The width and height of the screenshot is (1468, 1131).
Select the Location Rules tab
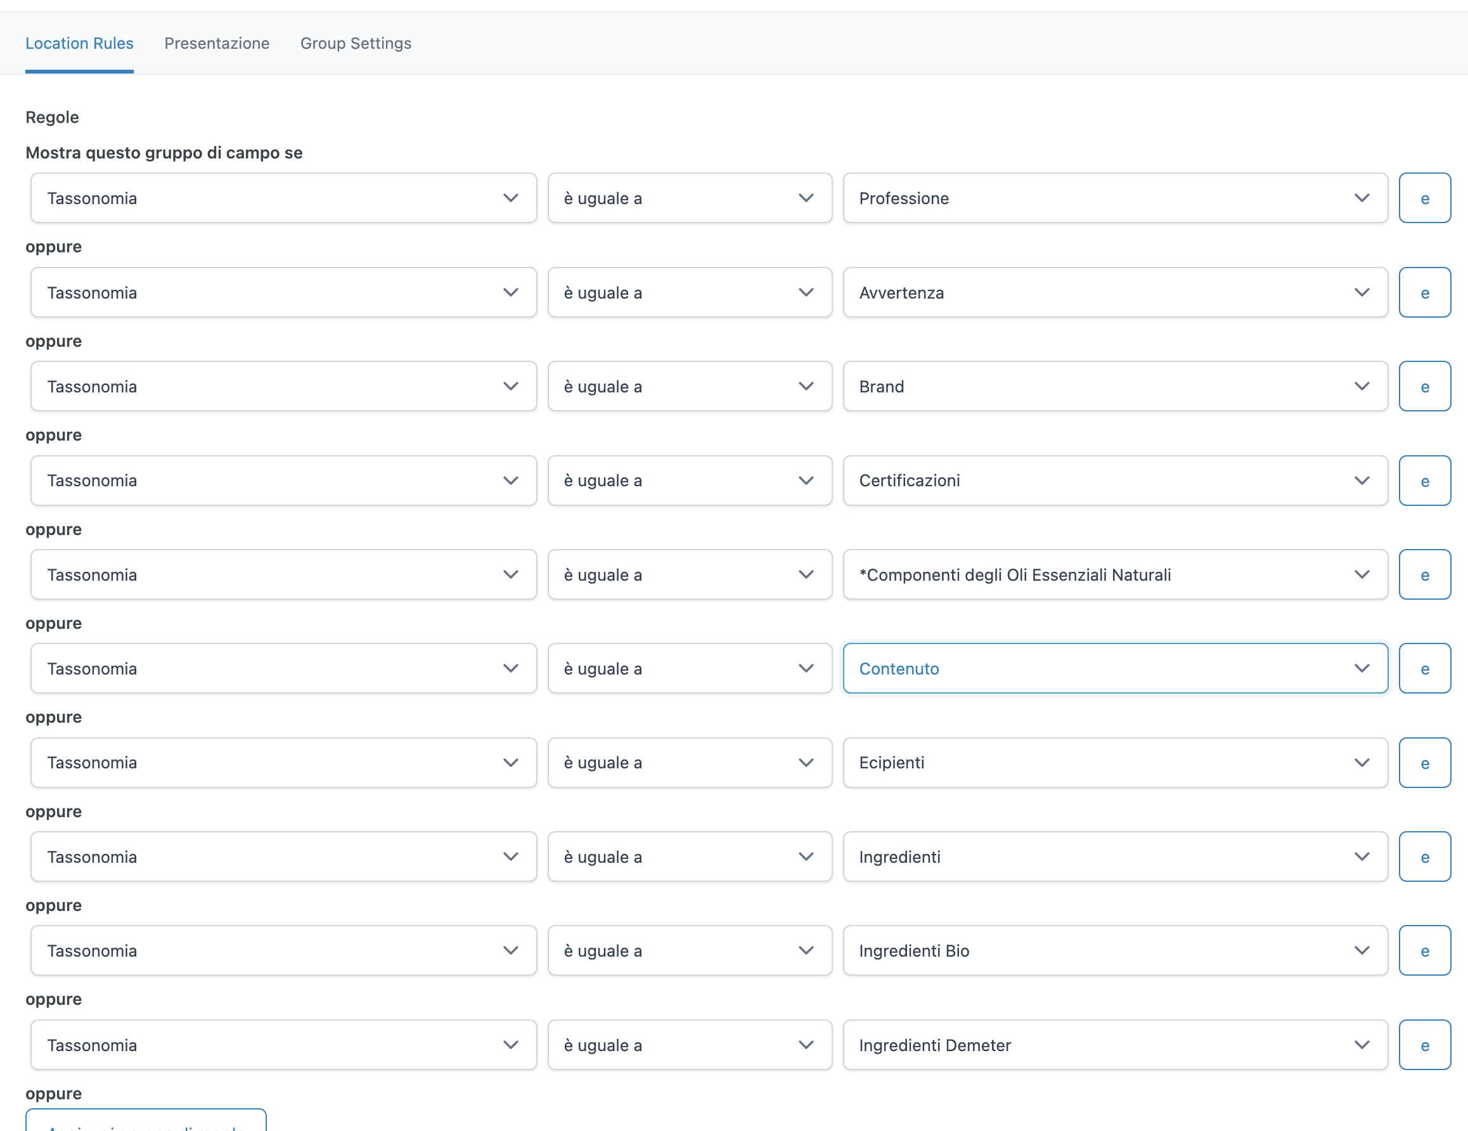coord(79,43)
